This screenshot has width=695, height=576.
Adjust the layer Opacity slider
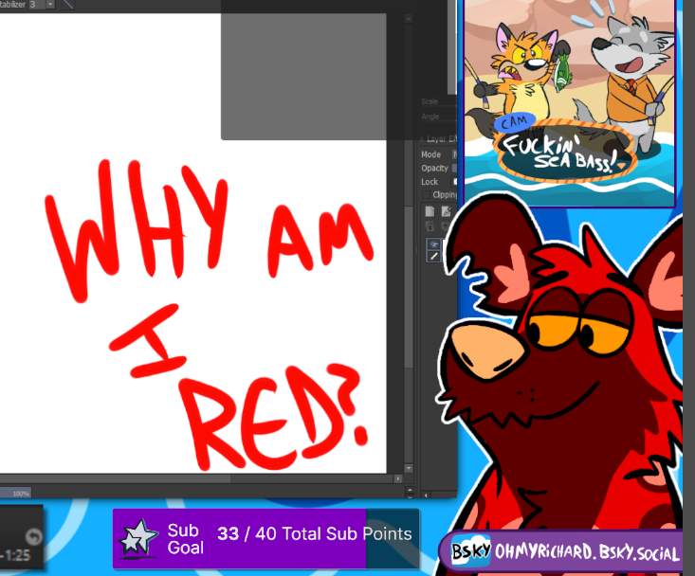pos(454,168)
